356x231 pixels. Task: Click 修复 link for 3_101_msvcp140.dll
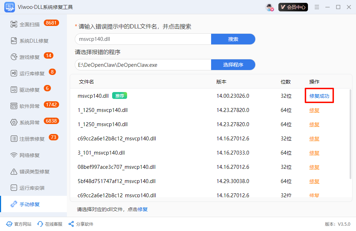click(314, 153)
